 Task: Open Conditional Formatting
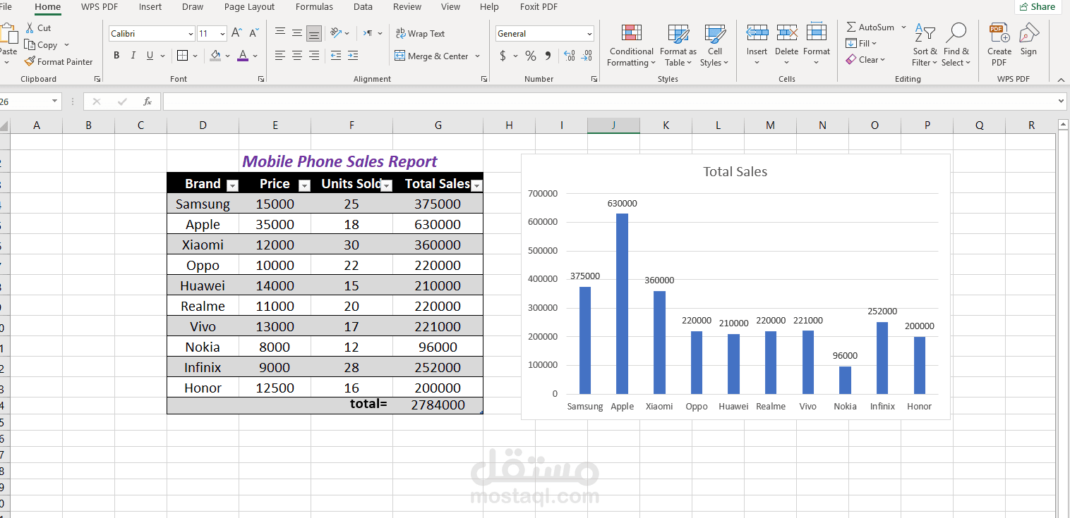click(x=631, y=46)
